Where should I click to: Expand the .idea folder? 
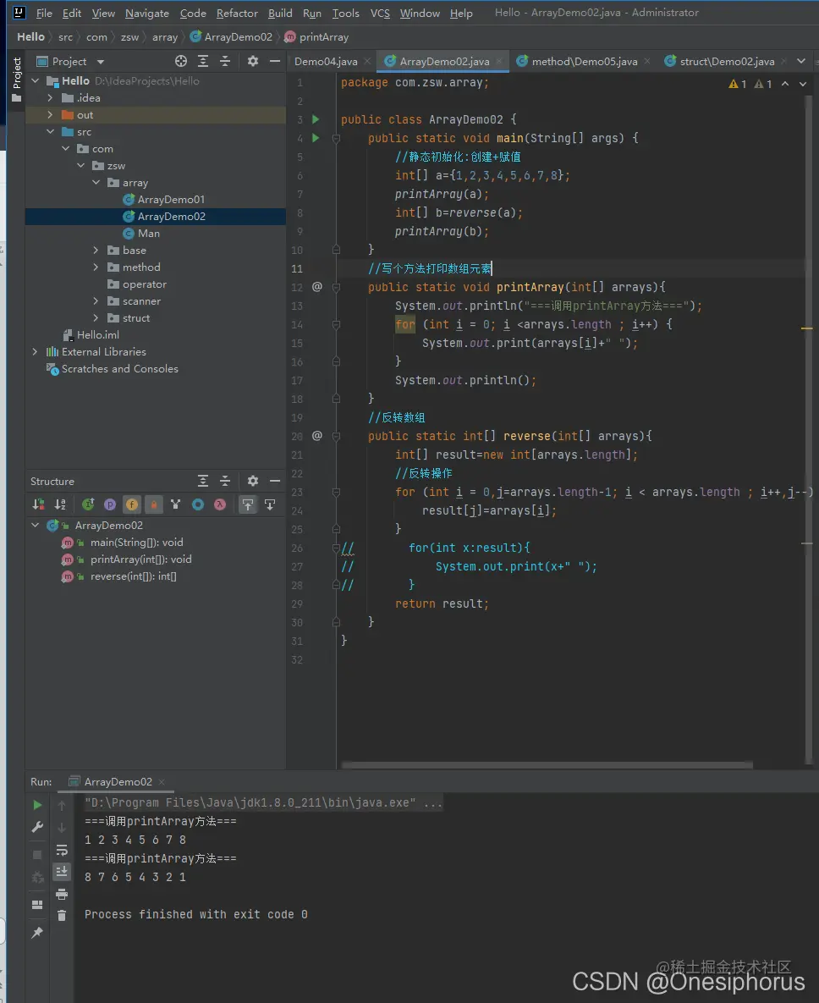coord(50,97)
